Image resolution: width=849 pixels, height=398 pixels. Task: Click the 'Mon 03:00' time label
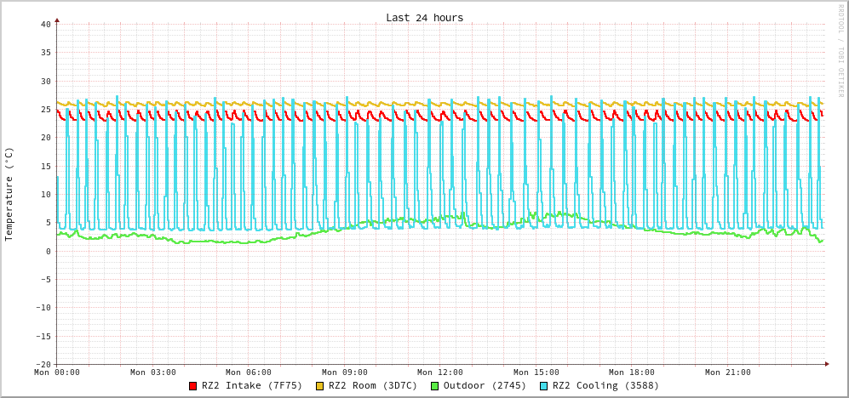[x=152, y=372]
